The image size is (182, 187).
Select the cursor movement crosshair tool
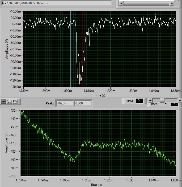4,101
